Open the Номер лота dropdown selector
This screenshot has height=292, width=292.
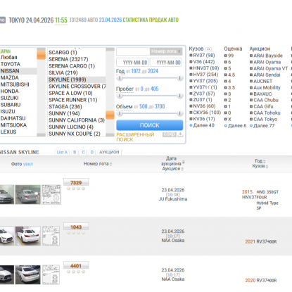pos(166,51)
